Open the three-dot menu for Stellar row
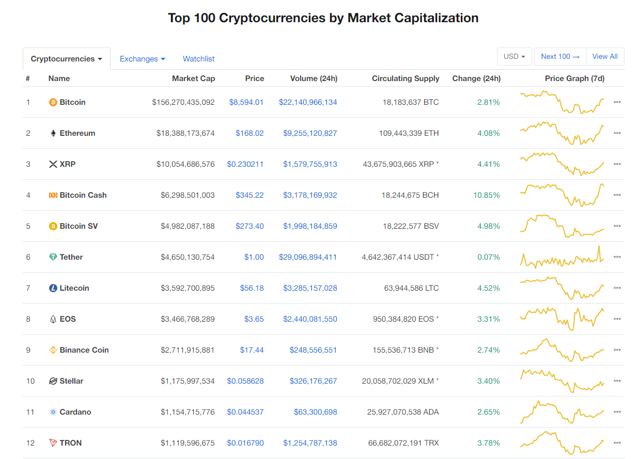The height and width of the screenshot is (459, 639). tap(617, 381)
